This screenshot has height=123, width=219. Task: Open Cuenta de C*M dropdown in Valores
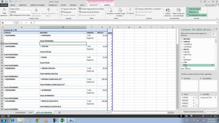215,97
